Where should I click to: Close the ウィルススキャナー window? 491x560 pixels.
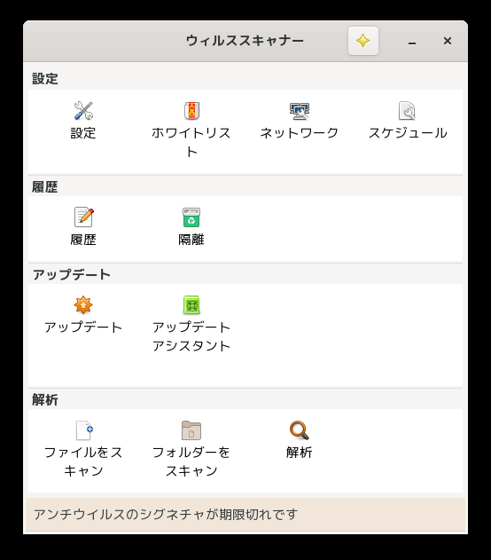[448, 41]
